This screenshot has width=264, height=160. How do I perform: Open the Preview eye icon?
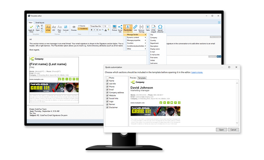click(74, 27)
